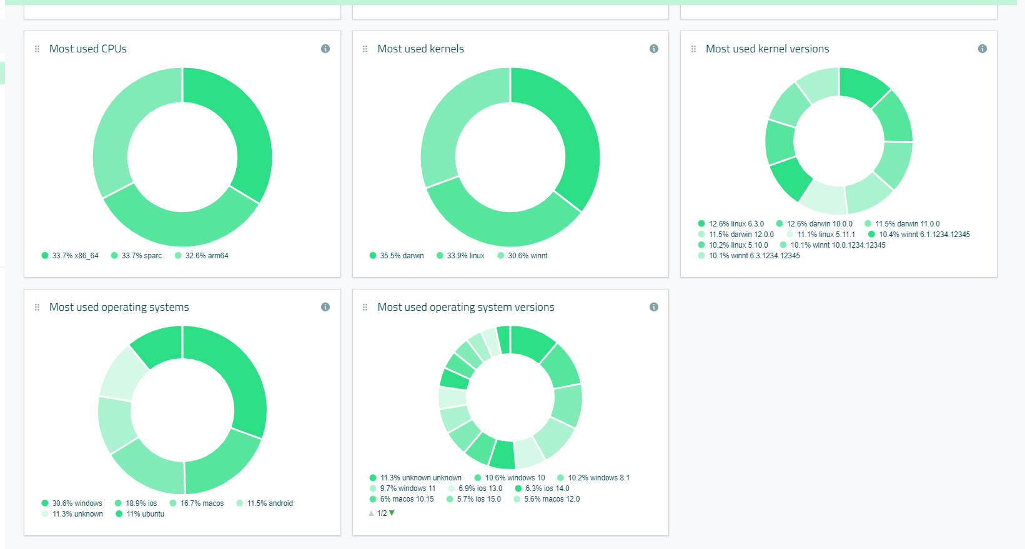Go to next legend page in OS versions
1025x549 pixels.
392,513
